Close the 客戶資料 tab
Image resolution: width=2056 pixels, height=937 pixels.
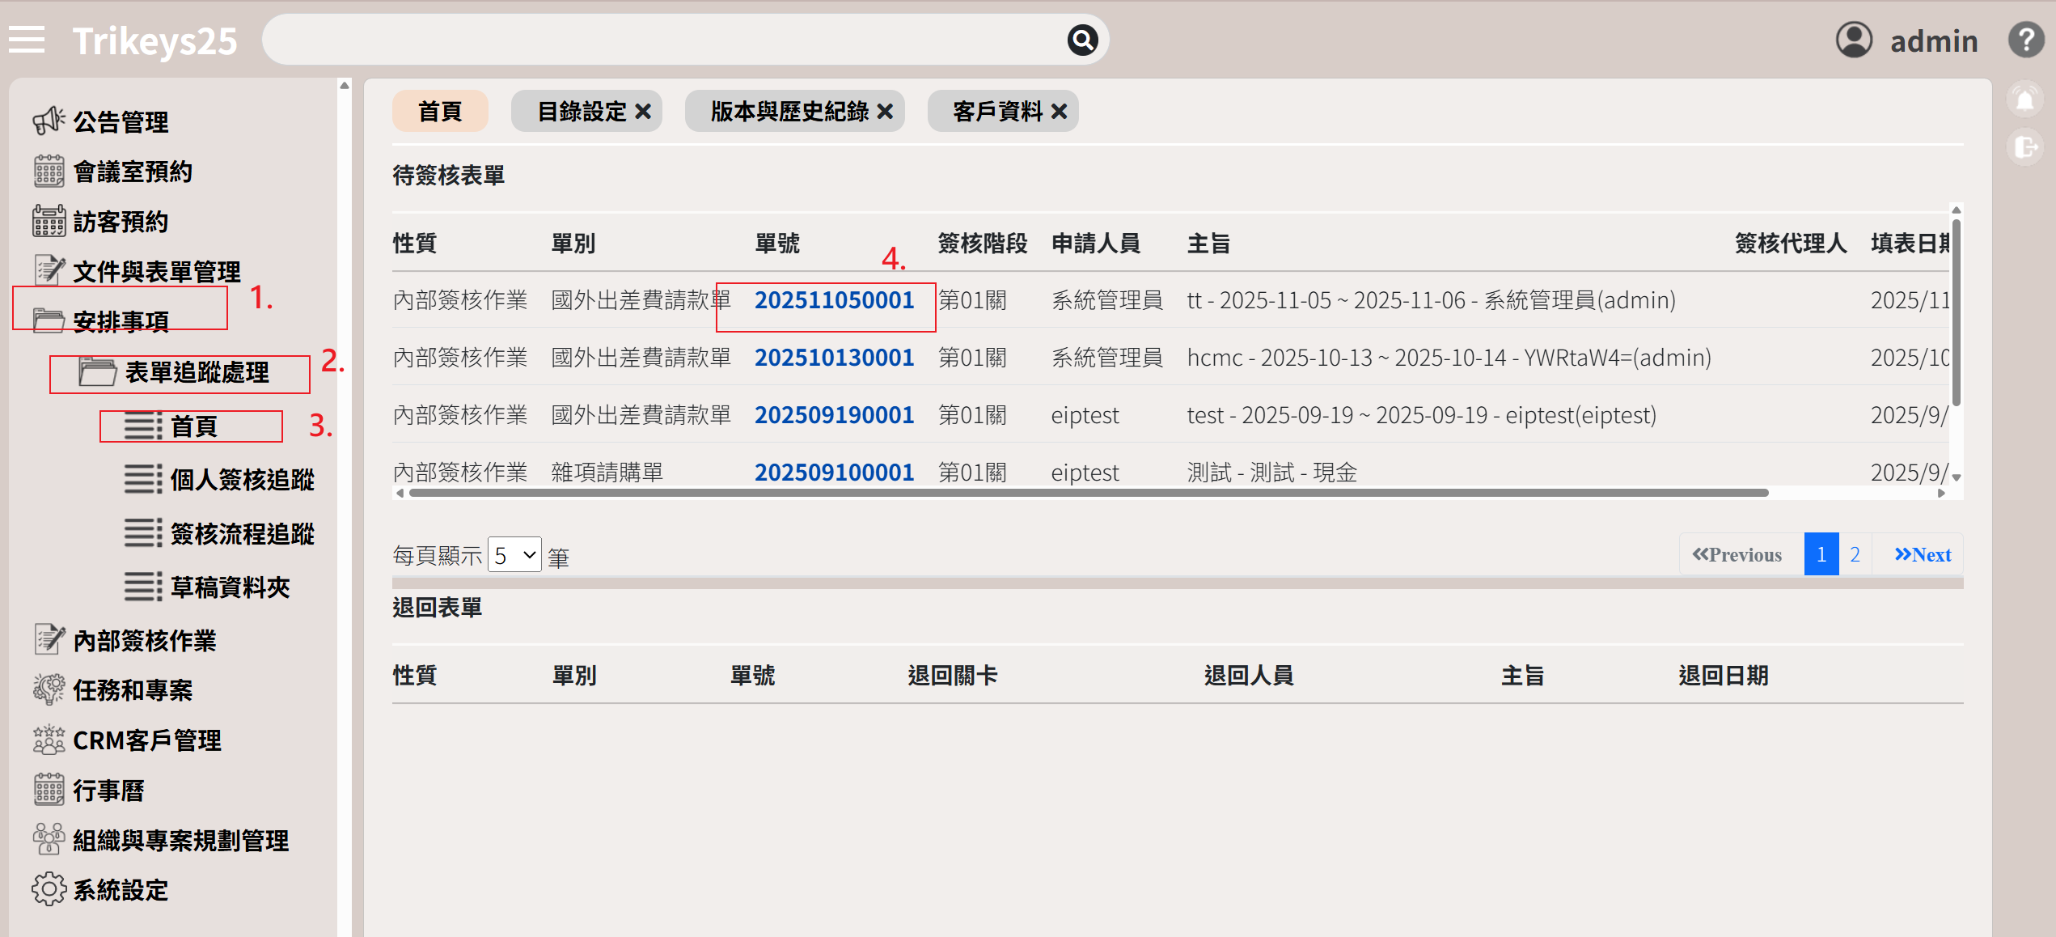coord(1060,112)
